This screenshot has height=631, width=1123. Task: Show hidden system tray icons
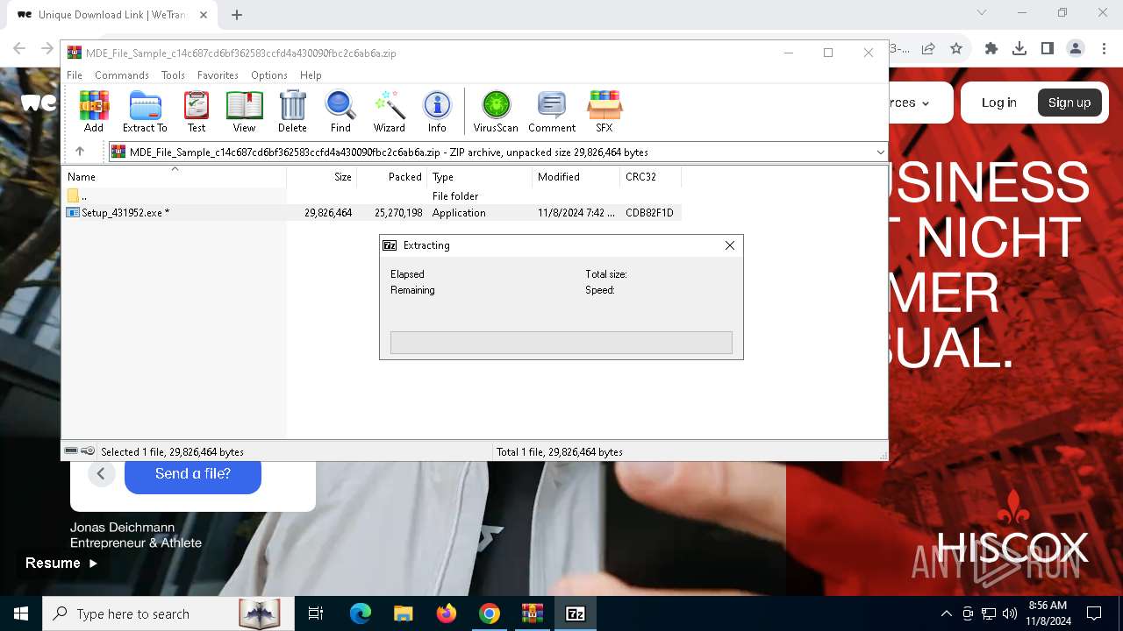946,613
